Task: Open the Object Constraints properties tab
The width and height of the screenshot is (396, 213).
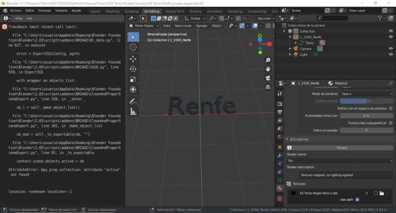Action: point(280,172)
